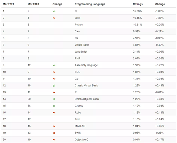Click the 15.33% rating for C
The height and width of the screenshot is (143, 177).
[x=137, y=11]
